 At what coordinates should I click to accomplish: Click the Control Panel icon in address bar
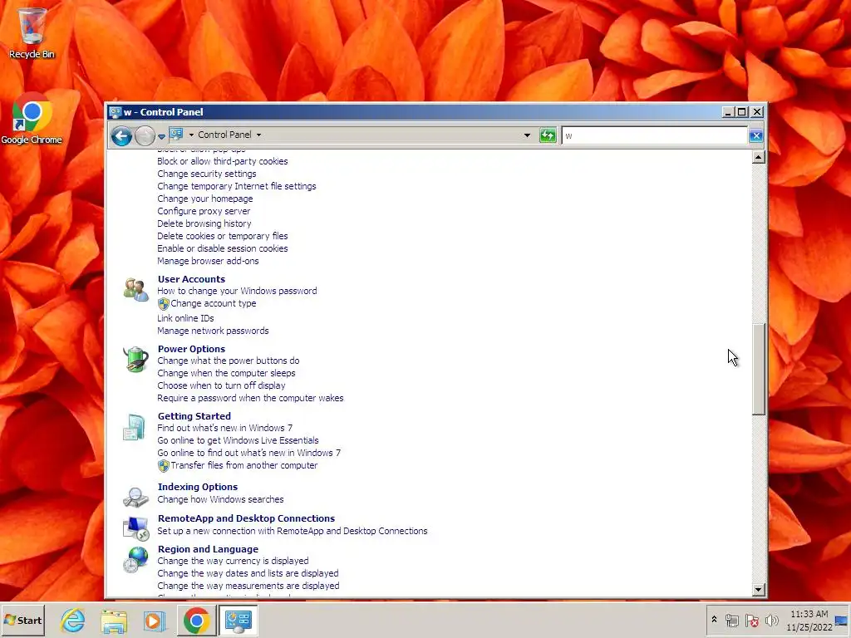(x=176, y=134)
